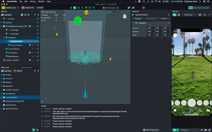This screenshot has height=132, width=212.
Task: Toggle TouchCollision object enabled checkbox
Action: 38,49
